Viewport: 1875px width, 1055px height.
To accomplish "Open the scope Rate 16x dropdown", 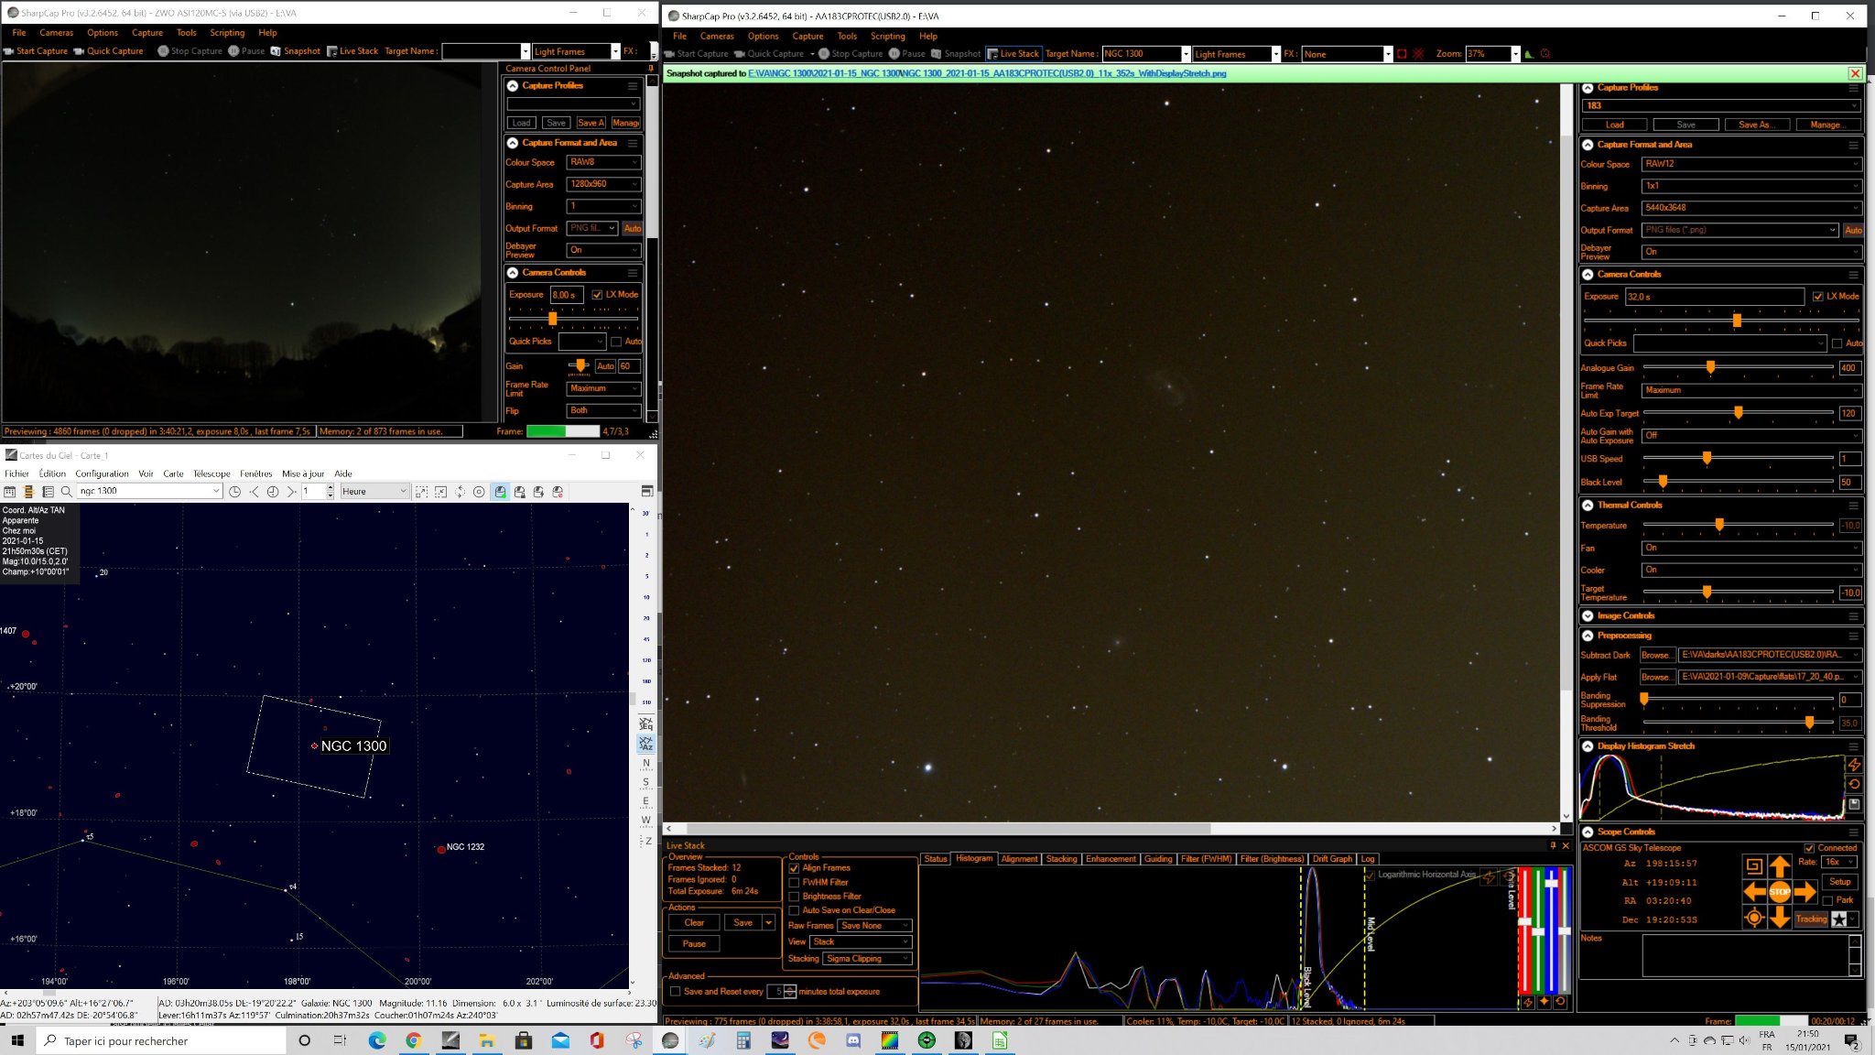I will pos(1838,862).
